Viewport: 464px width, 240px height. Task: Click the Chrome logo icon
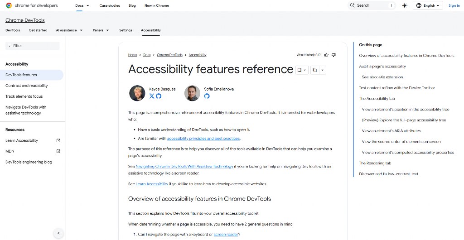click(x=9, y=5)
